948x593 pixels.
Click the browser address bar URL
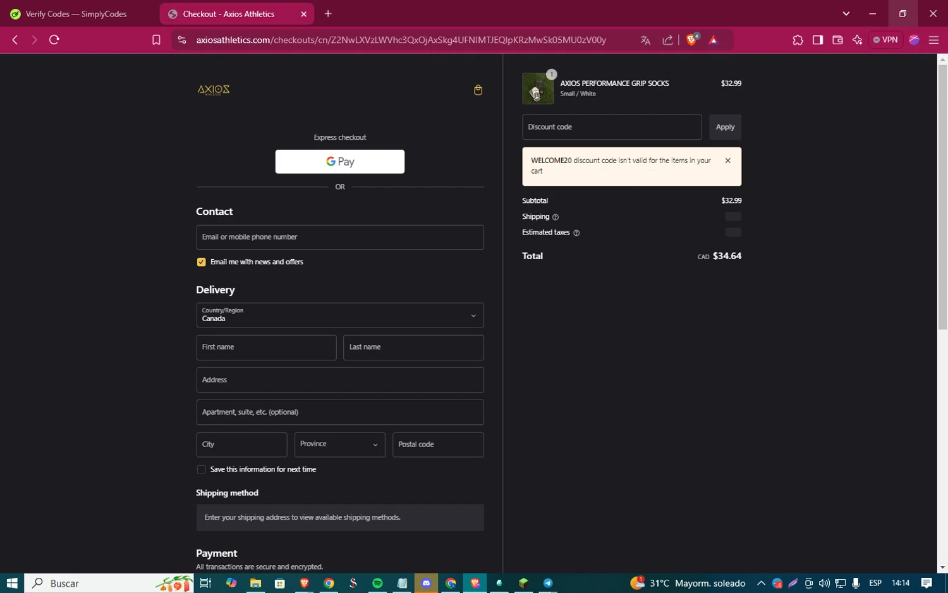401,40
